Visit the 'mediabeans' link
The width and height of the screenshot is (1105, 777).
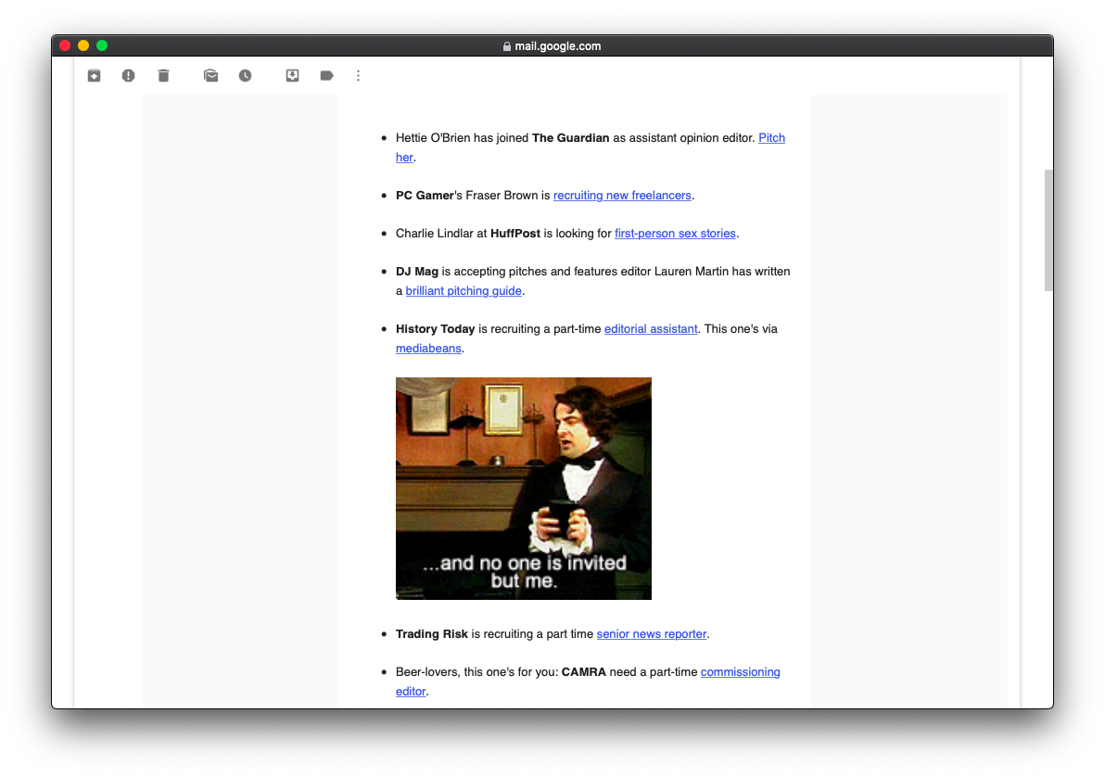[x=428, y=349]
